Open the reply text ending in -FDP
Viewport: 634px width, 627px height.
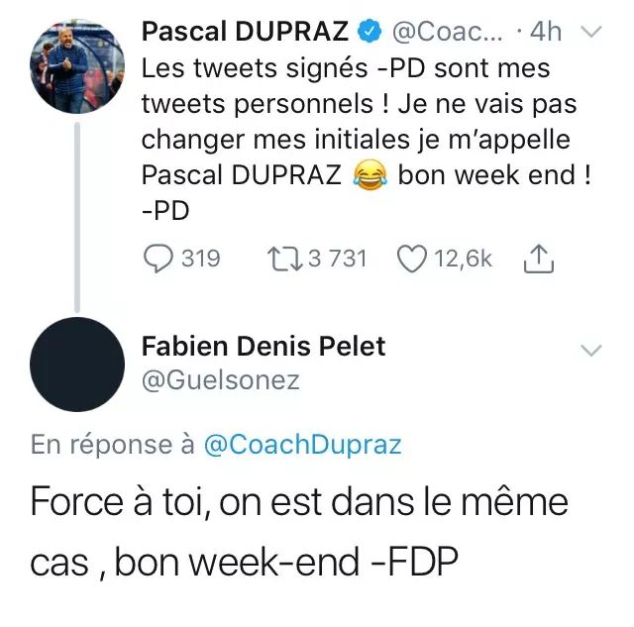click(297, 531)
